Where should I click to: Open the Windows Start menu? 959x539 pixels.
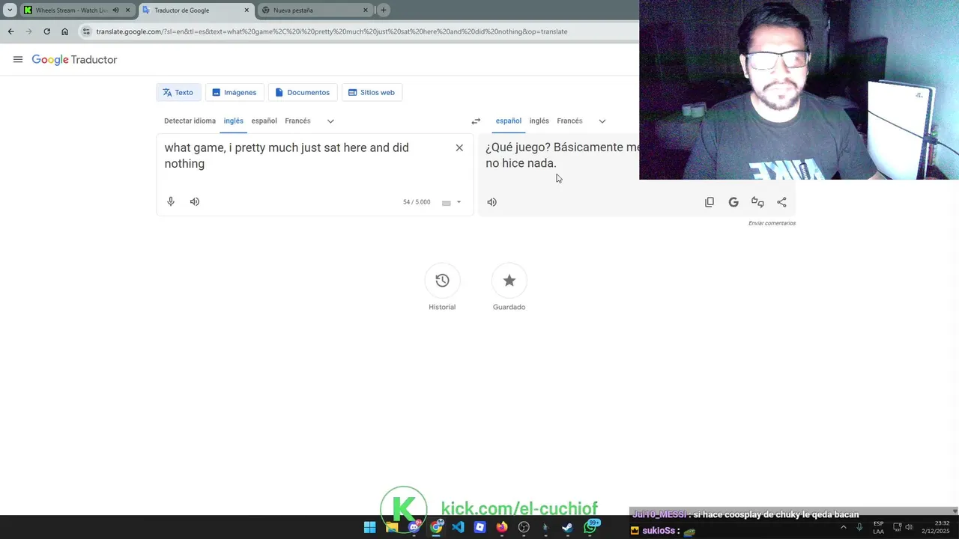tap(369, 527)
